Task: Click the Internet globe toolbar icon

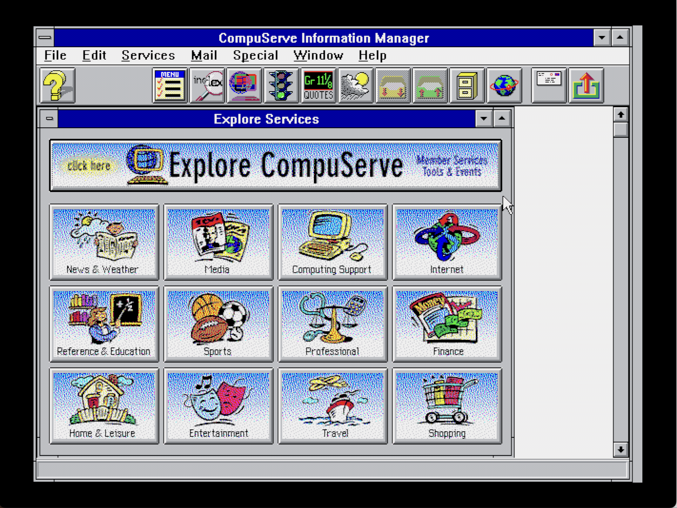Action: coord(504,85)
